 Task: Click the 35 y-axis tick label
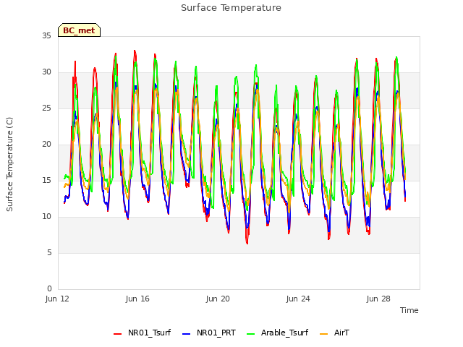pyautogui.click(x=46, y=35)
